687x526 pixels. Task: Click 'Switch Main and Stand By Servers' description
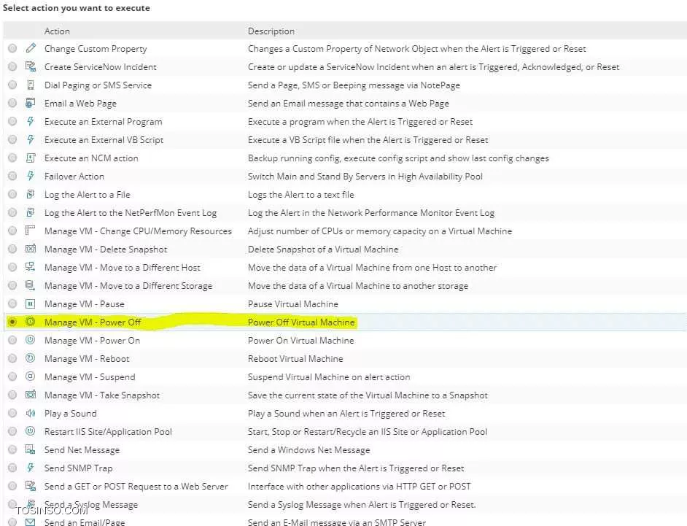tap(365, 177)
